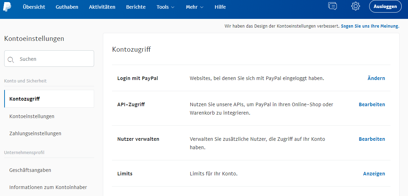Click the 'API-Zugriff' row label
The width and height of the screenshot is (408, 196).
coord(131,104)
